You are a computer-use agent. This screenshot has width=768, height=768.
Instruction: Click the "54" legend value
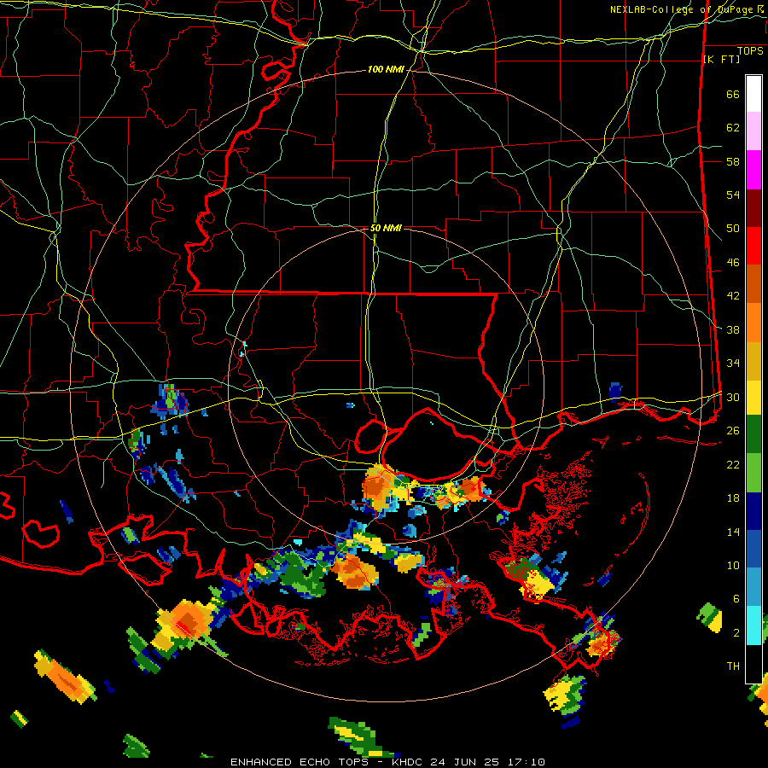[x=733, y=195]
